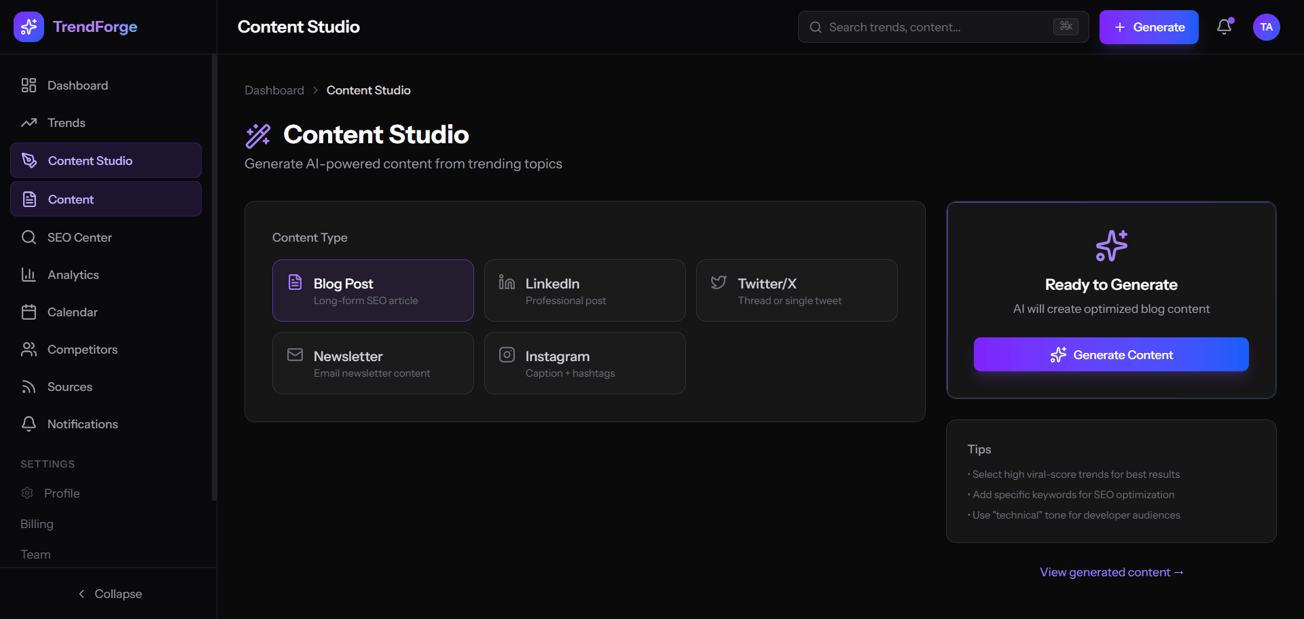The image size is (1304, 619).
Task: Click the Analytics bar chart icon
Action: click(29, 275)
